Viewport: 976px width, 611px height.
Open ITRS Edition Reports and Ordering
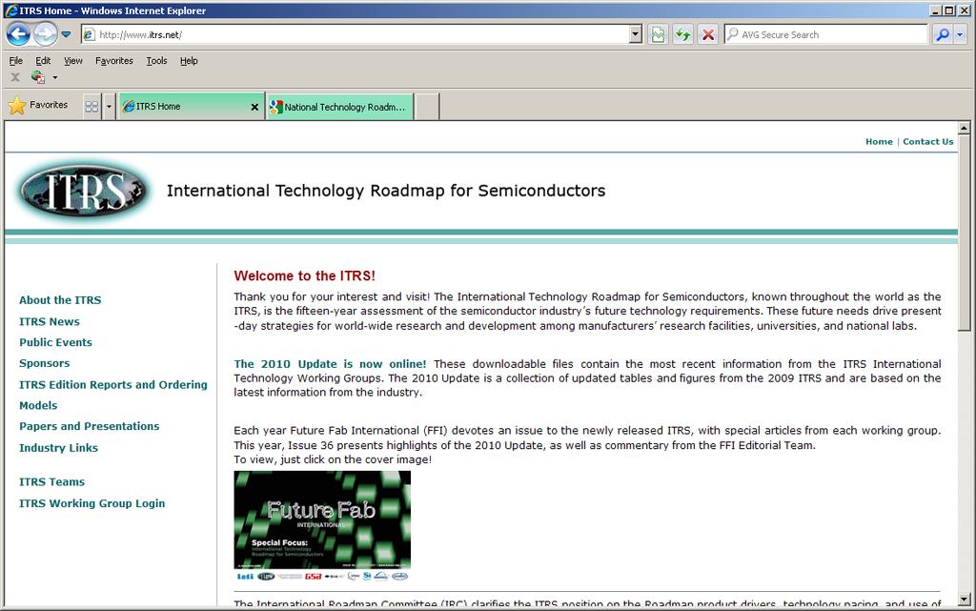[x=113, y=384]
